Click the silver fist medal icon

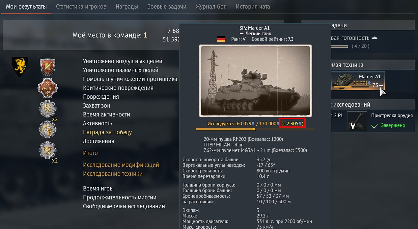(48, 129)
